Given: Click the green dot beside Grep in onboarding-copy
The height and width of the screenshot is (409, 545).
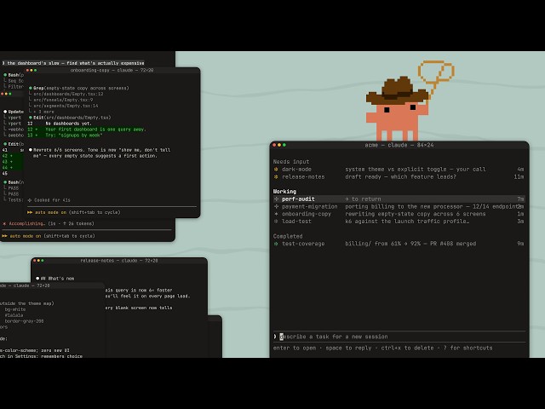Looking at the screenshot, I should 31,88.
